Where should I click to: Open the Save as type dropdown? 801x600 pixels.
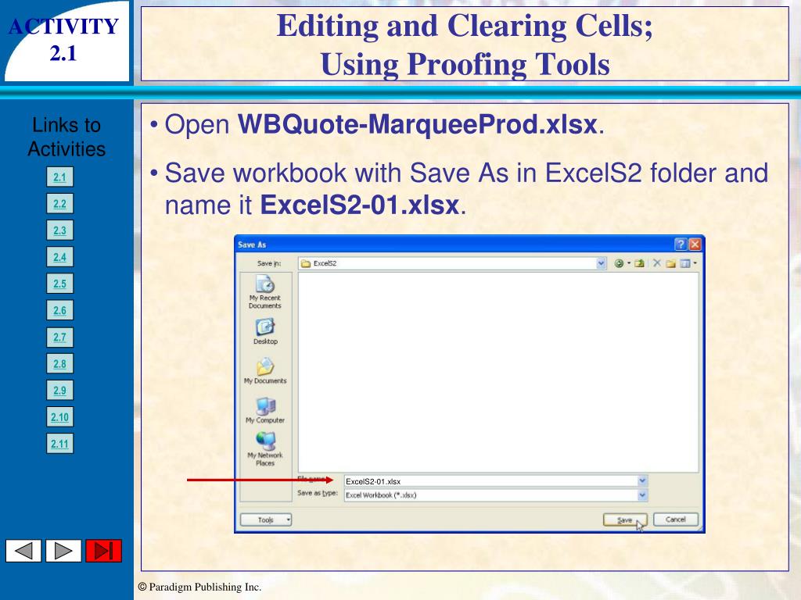click(642, 495)
